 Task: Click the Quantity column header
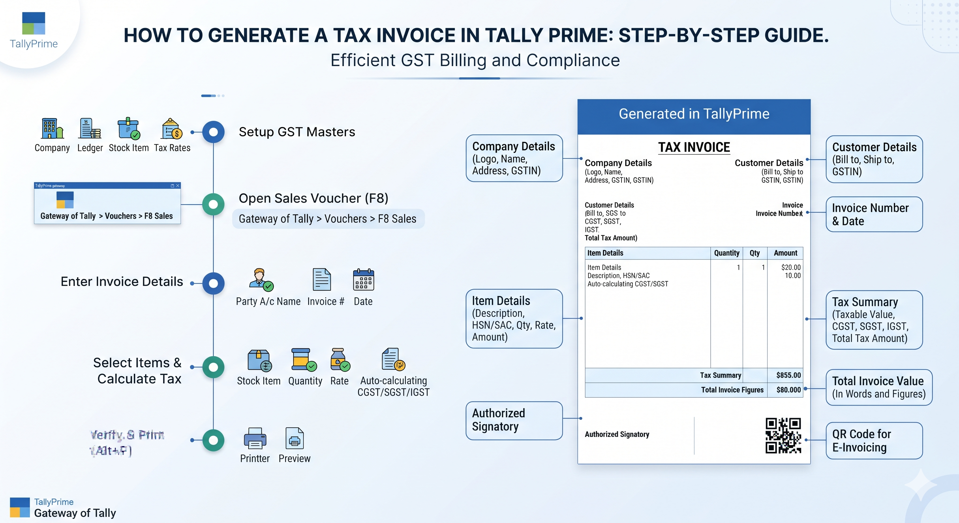(x=727, y=253)
